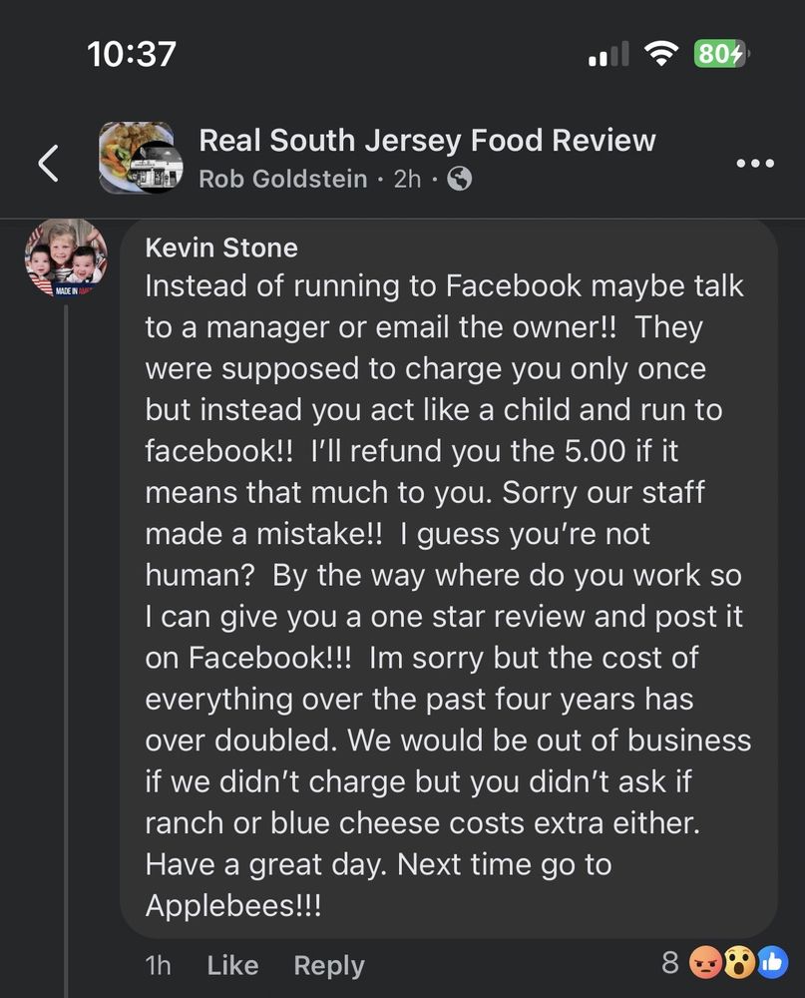805x998 pixels.
Task: Open Kevin Stone's profile picture
Action: [x=66, y=257]
